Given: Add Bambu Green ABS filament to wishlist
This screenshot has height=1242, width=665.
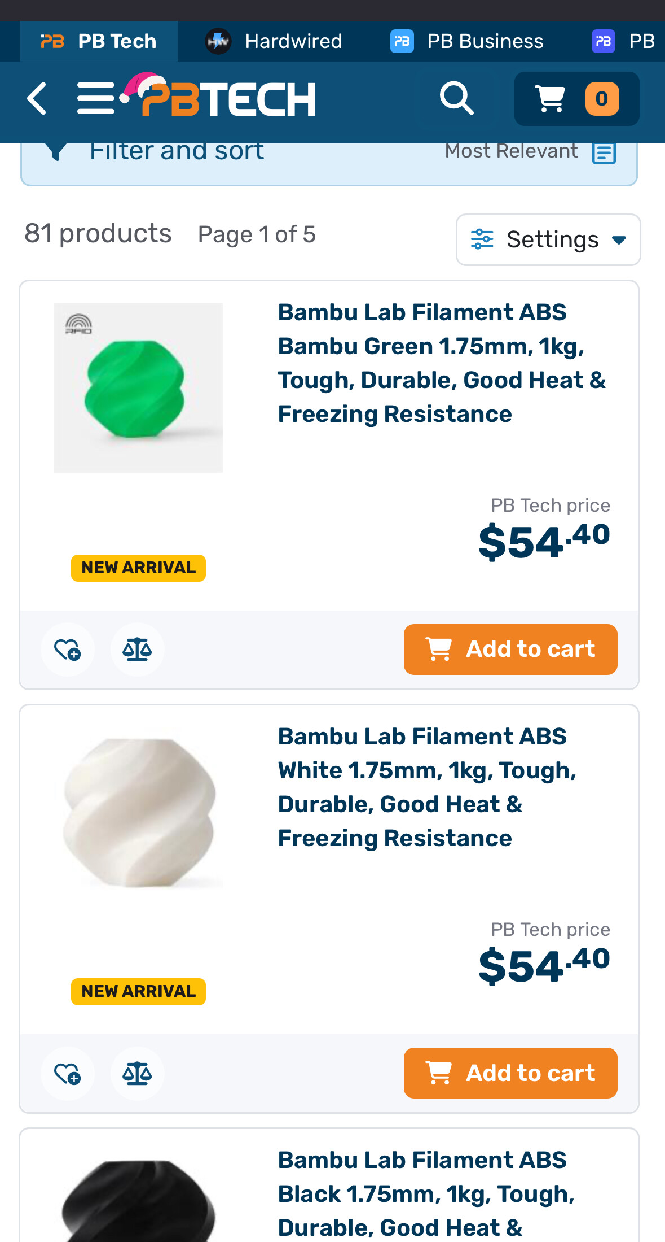Looking at the screenshot, I should [x=68, y=650].
